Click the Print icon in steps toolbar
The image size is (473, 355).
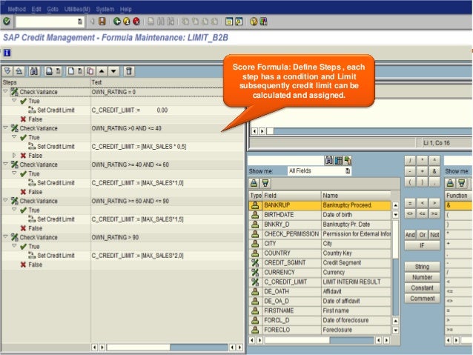click(x=49, y=71)
